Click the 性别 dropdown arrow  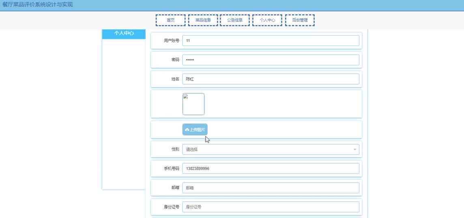click(355, 150)
